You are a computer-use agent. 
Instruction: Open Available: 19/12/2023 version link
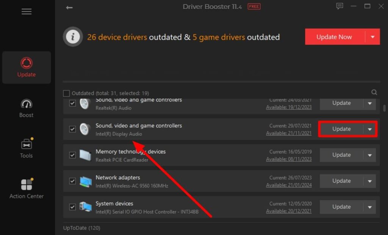click(x=289, y=107)
